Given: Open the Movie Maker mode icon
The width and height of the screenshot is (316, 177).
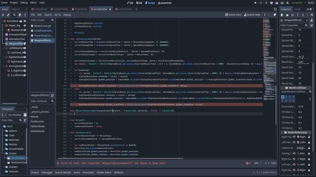Looking at the screenshot, I should pyautogui.click(x=287, y=3).
